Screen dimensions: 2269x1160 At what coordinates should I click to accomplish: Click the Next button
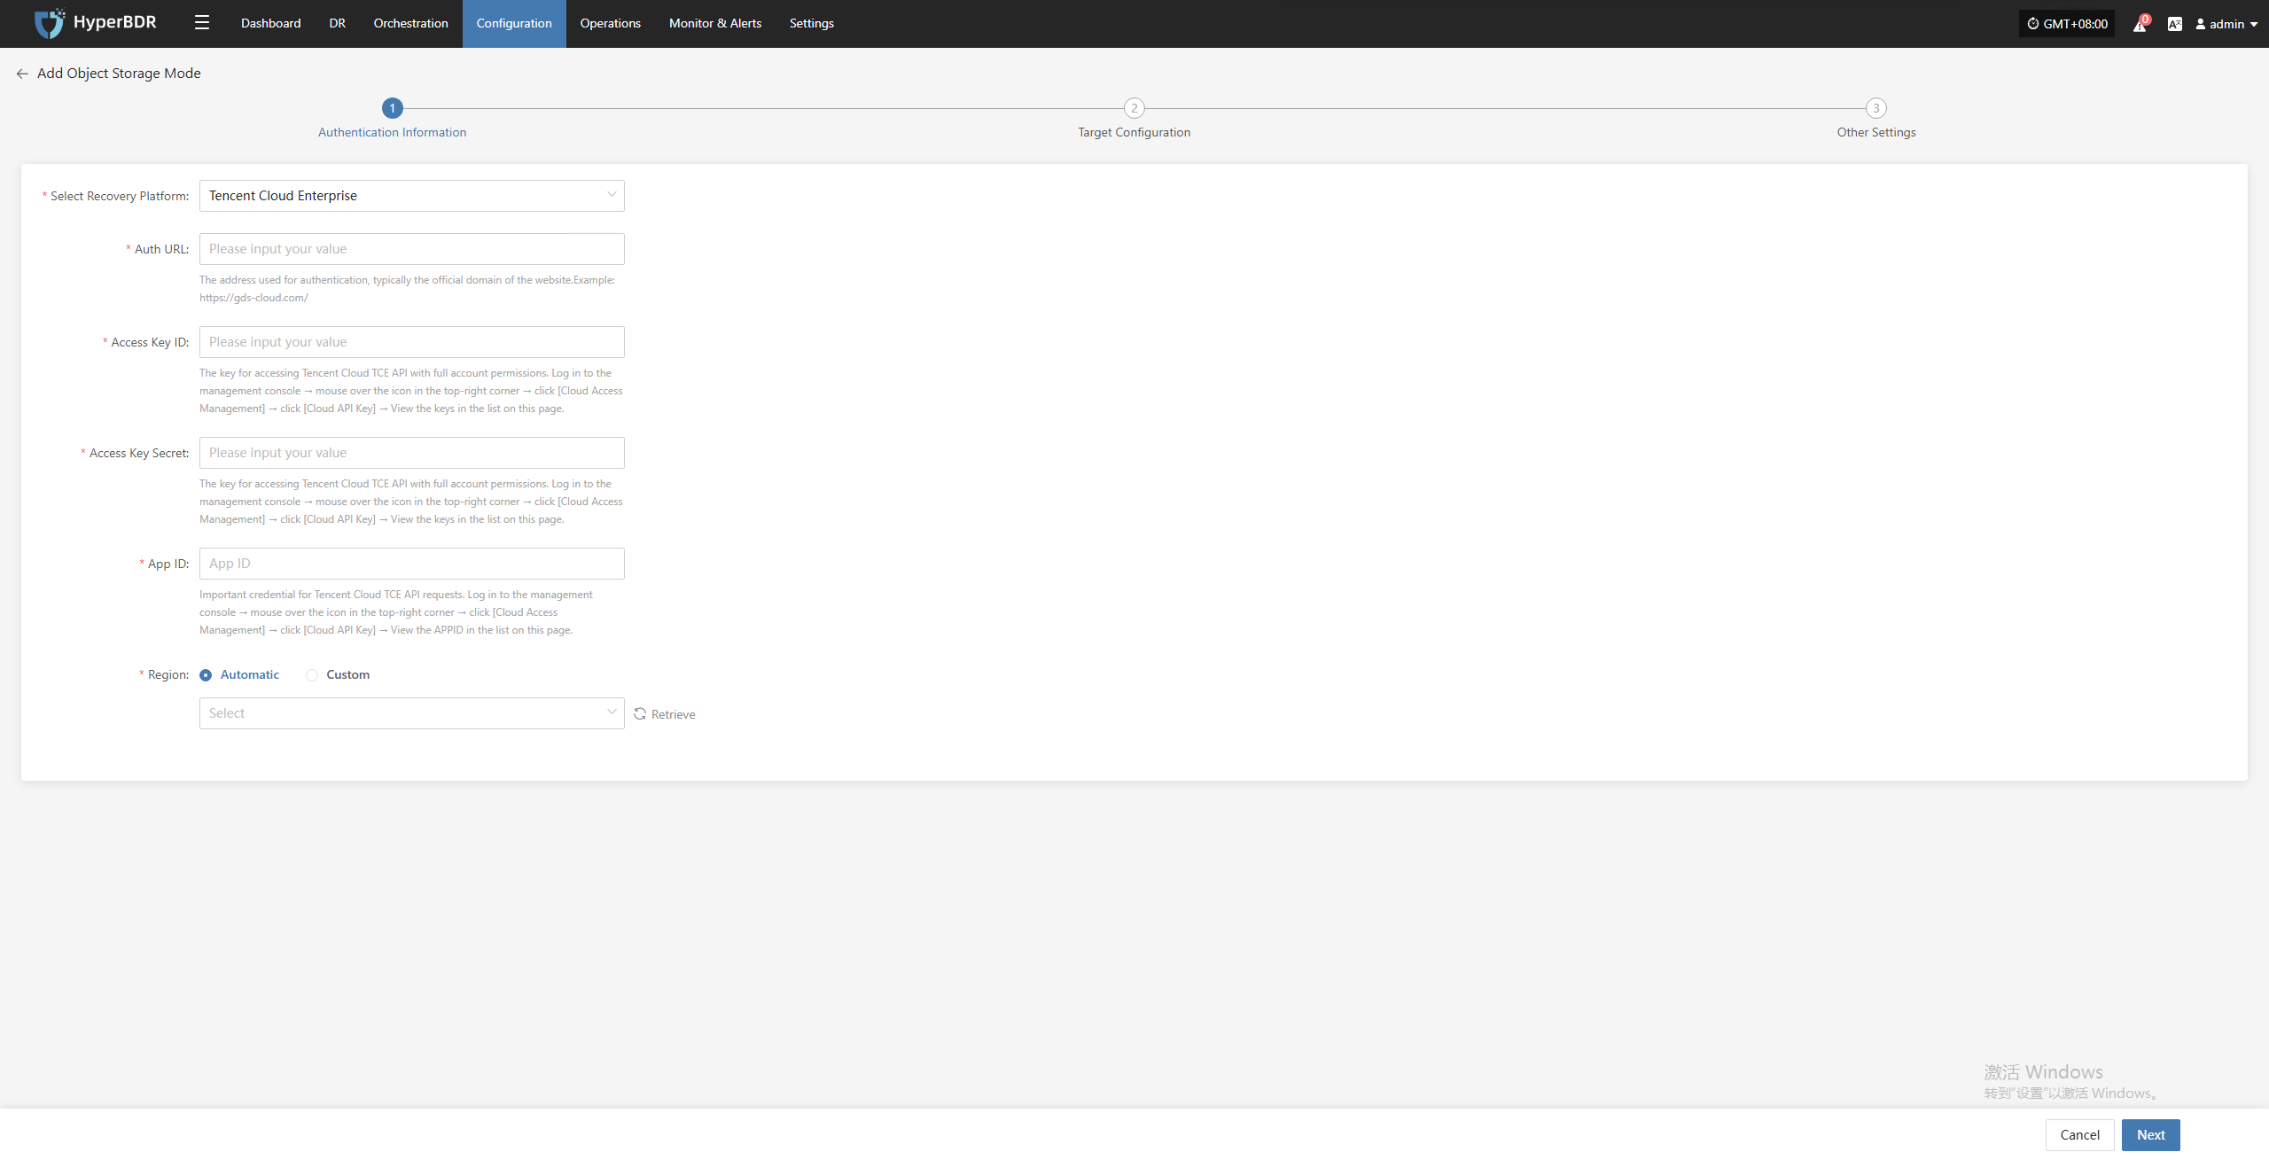(x=2150, y=1135)
